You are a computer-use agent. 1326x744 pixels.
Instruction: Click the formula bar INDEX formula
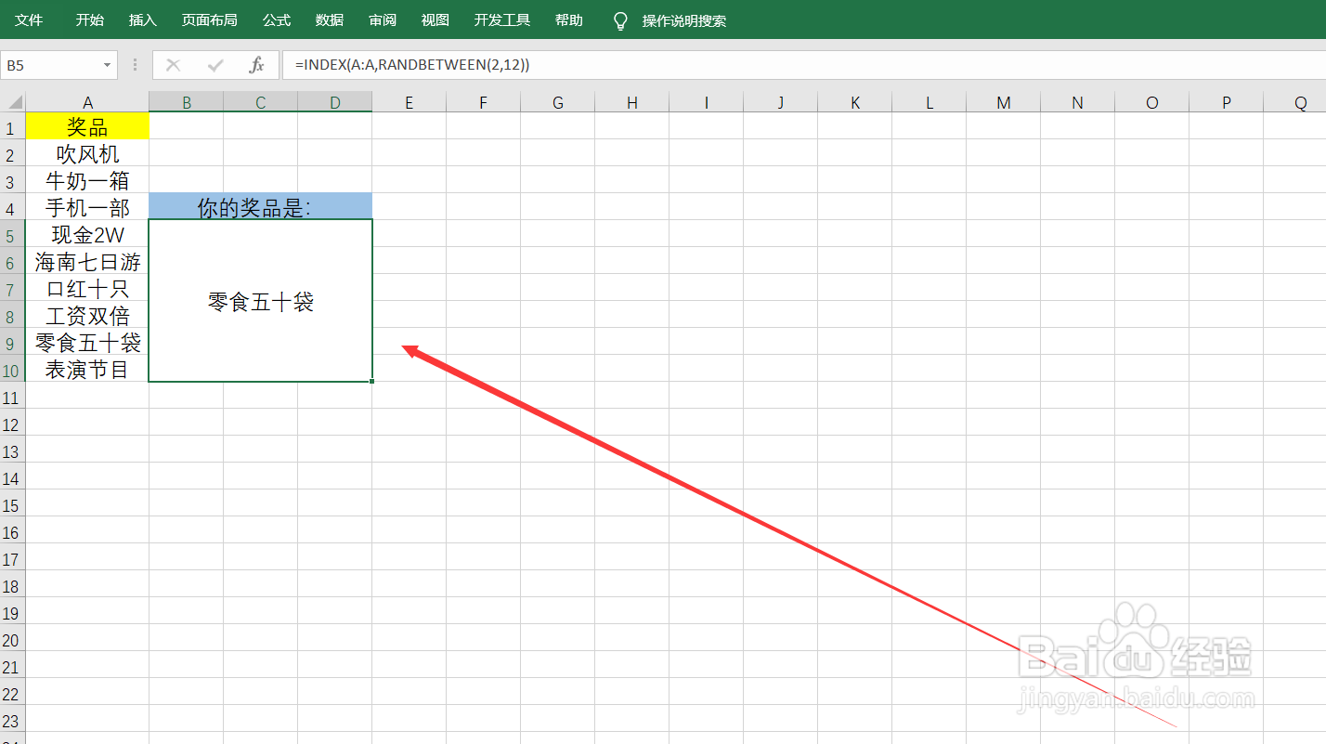click(x=412, y=65)
